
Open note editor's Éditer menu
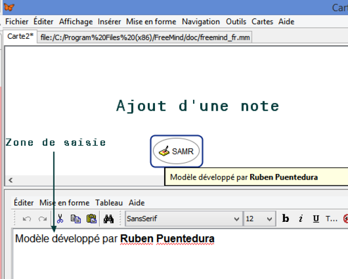click(x=24, y=203)
